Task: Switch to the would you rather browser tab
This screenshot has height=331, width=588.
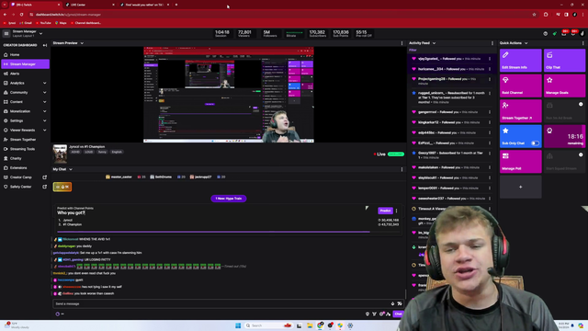Action: click(144, 5)
